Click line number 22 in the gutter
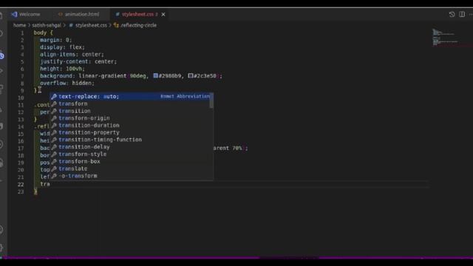 coord(21,184)
